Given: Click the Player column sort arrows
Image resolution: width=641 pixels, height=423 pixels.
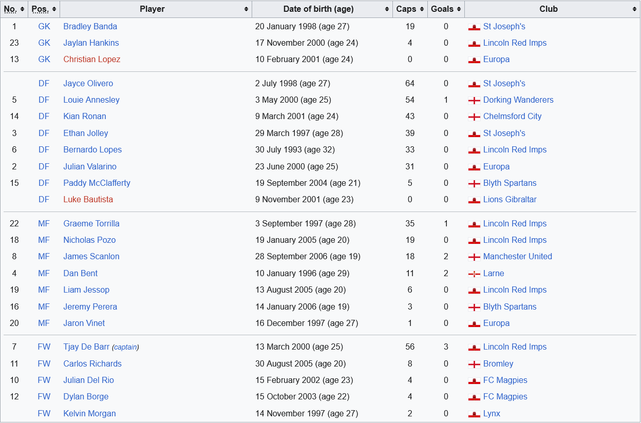Looking at the screenshot, I should (x=247, y=9).
